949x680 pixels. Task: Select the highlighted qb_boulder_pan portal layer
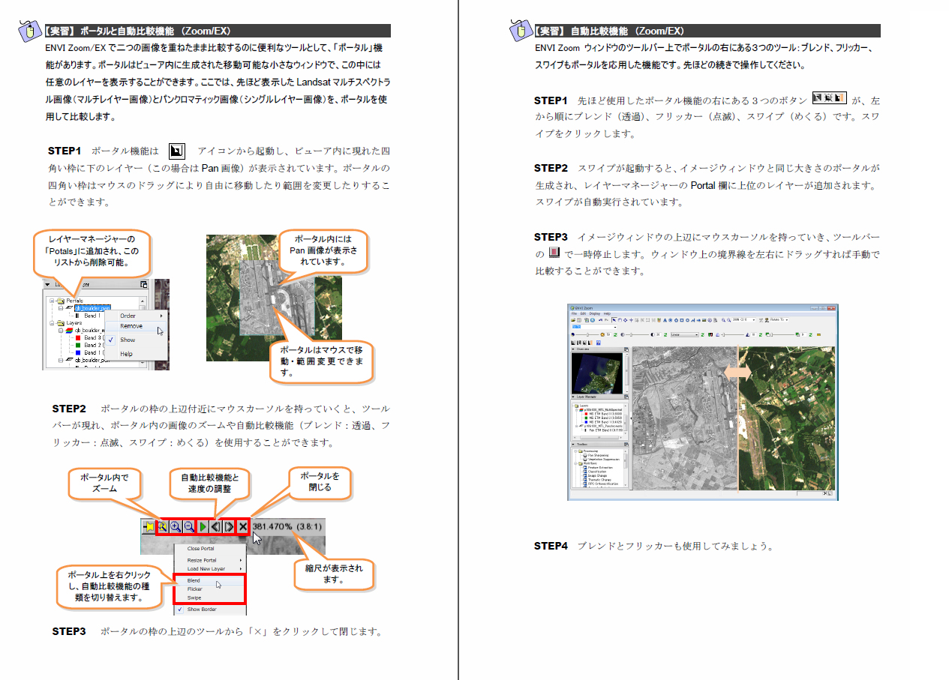pos(92,308)
